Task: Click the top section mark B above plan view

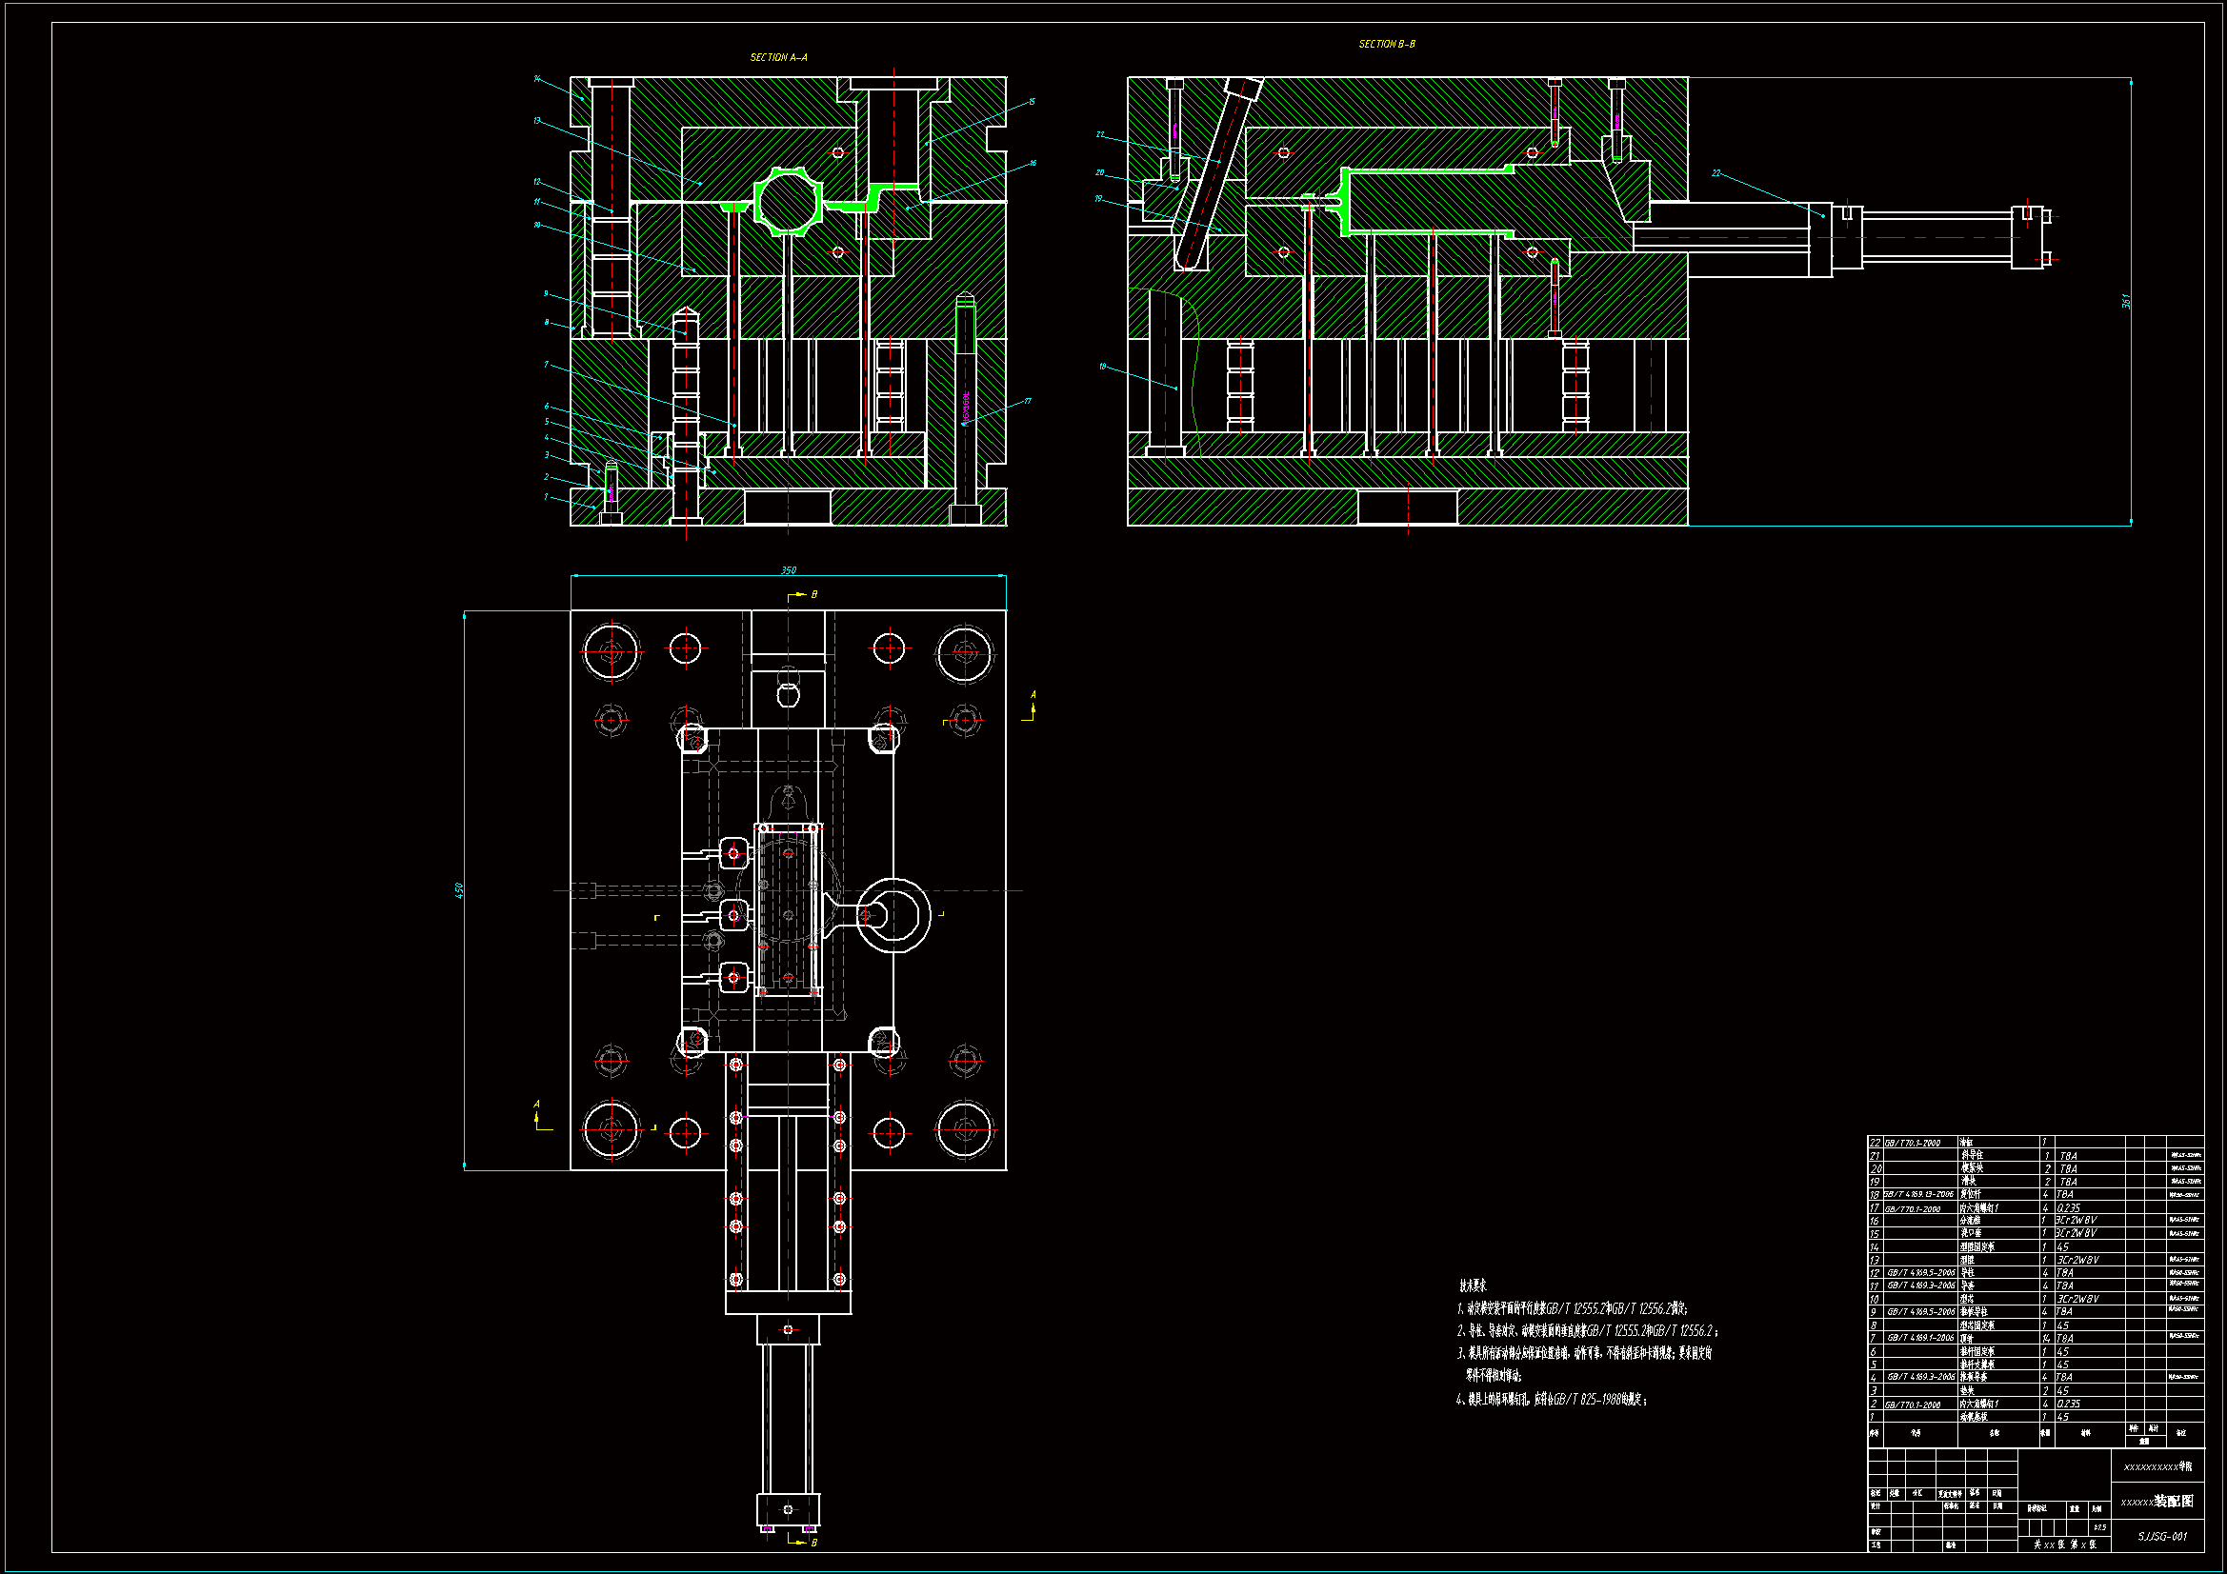Action: (813, 594)
